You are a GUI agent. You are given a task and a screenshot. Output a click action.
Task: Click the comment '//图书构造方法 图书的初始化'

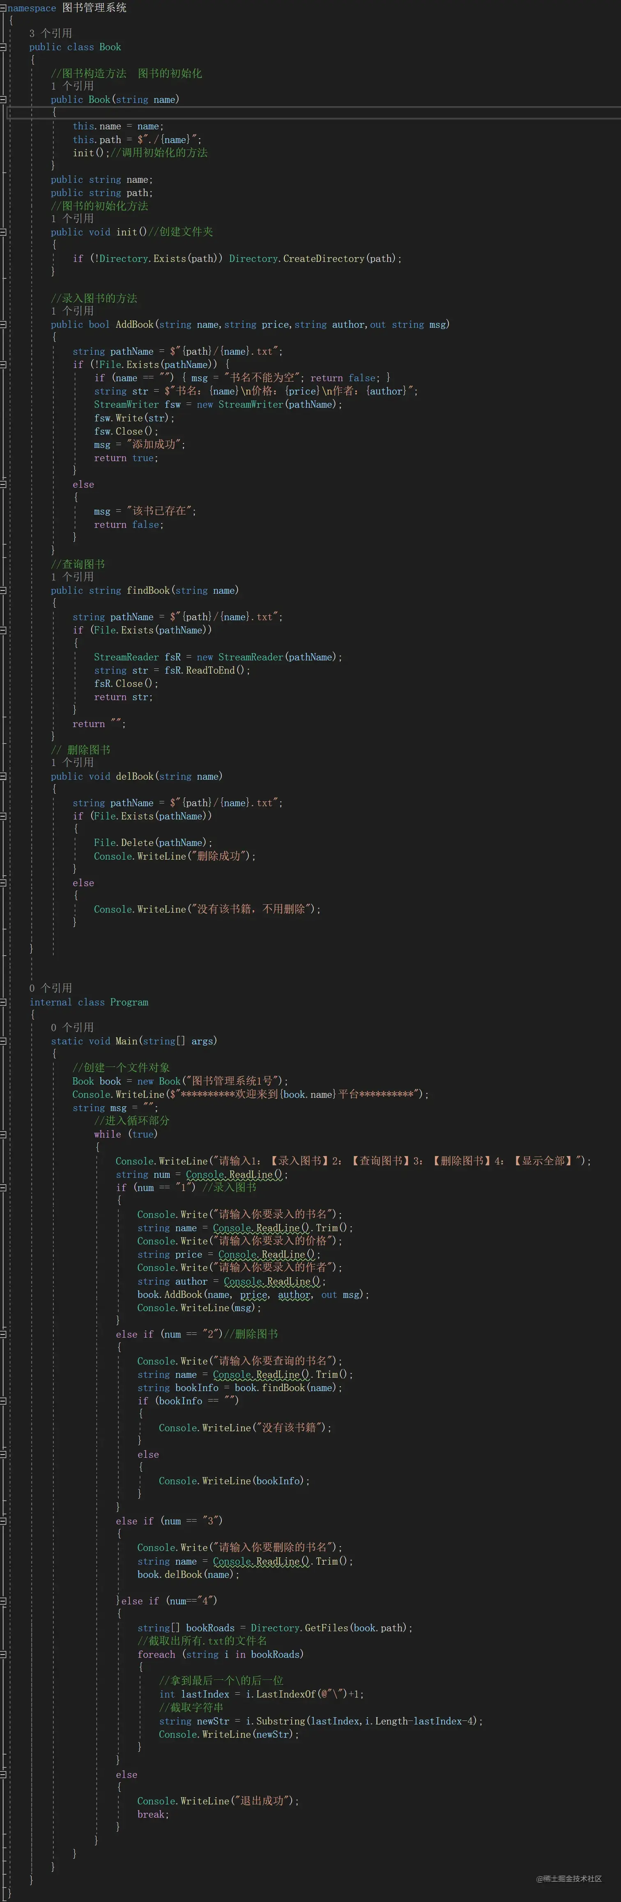click(126, 73)
